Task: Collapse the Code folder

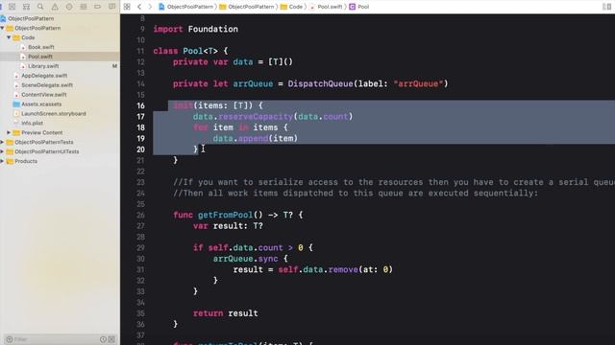Action: point(9,37)
